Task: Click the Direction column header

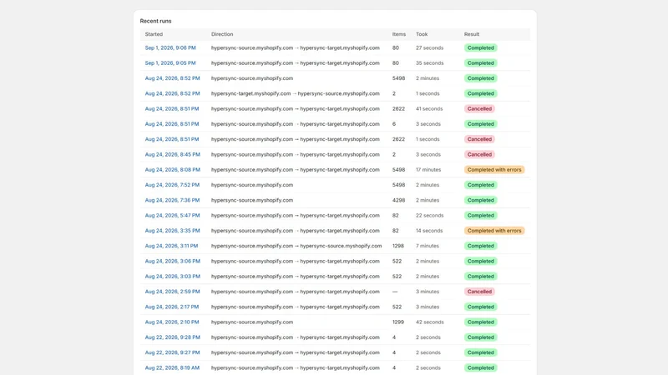Action: point(222,34)
